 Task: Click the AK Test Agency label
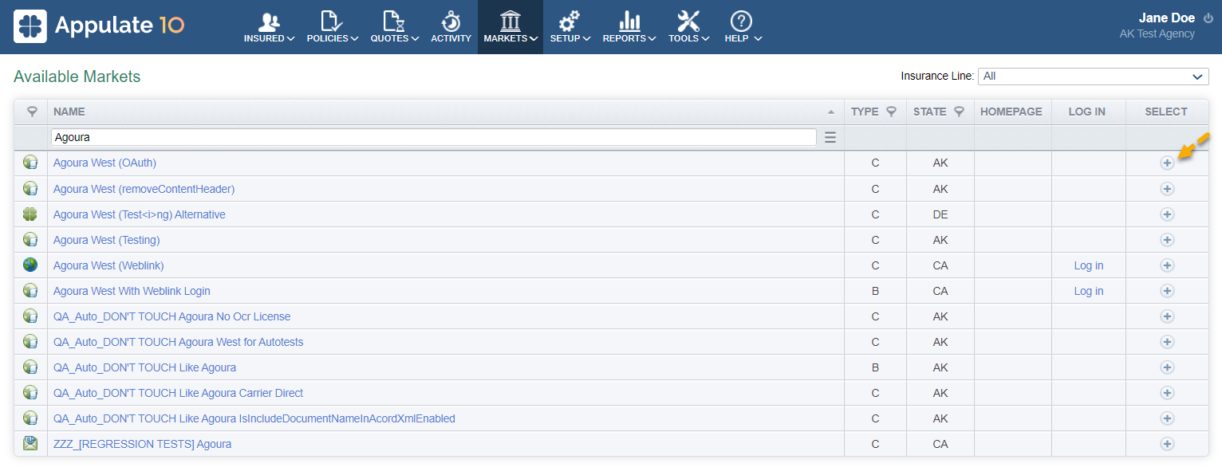pyautogui.click(x=1157, y=34)
